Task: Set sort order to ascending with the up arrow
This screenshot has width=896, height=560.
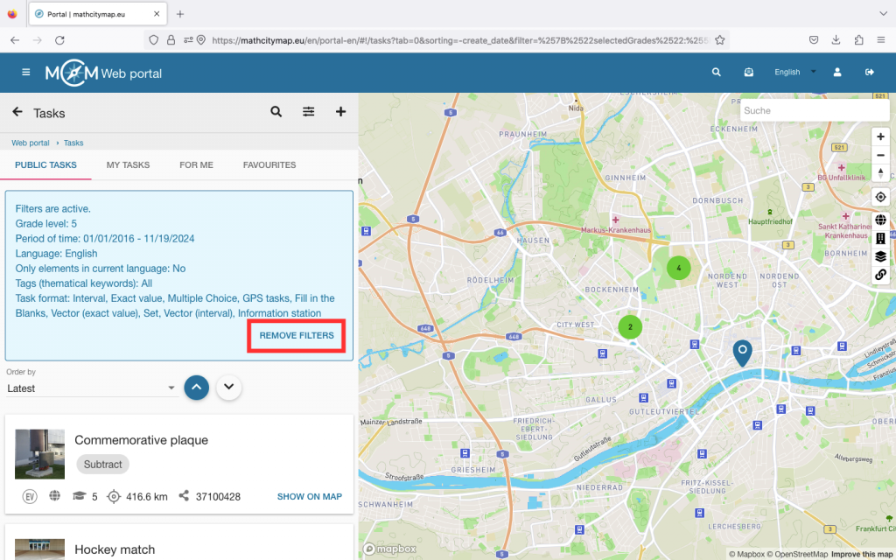Action: pyautogui.click(x=196, y=387)
